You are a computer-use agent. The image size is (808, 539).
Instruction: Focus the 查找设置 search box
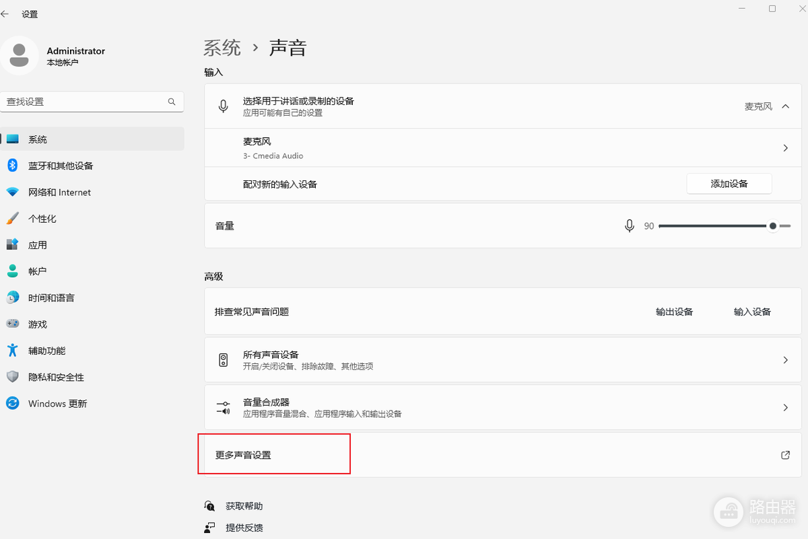coord(92,102)
